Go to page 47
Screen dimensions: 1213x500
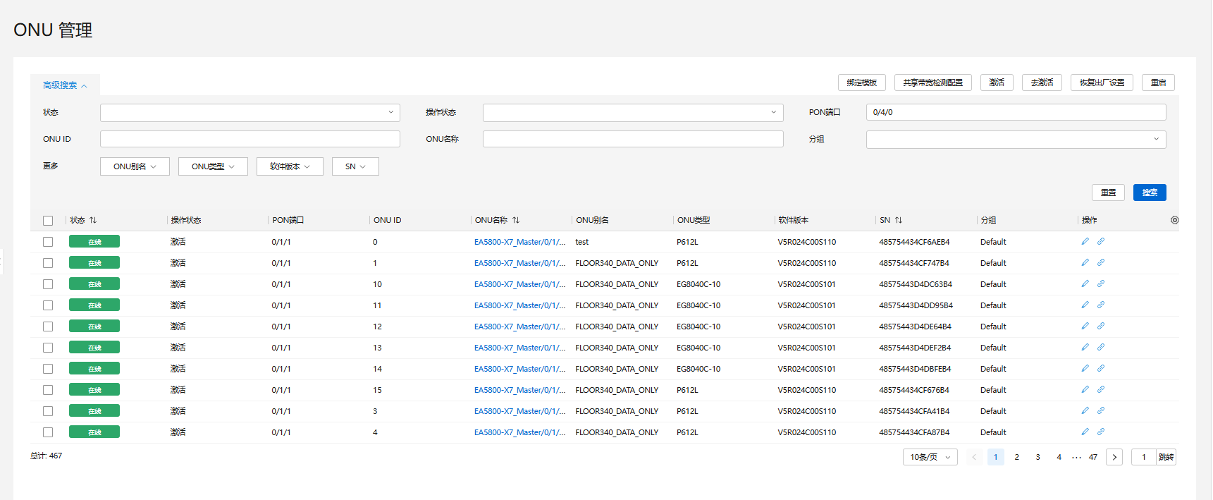click(1093, 457)
